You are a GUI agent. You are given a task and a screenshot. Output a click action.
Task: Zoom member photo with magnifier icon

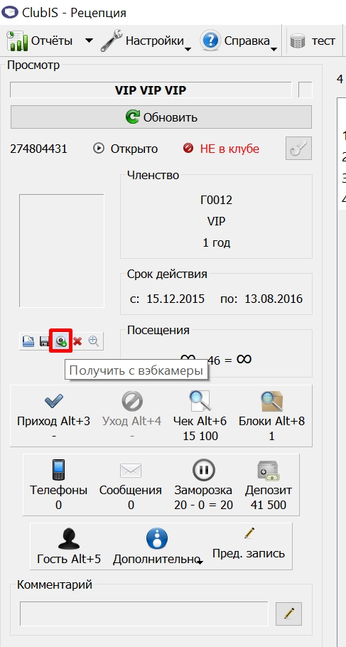tap(94, 341)
